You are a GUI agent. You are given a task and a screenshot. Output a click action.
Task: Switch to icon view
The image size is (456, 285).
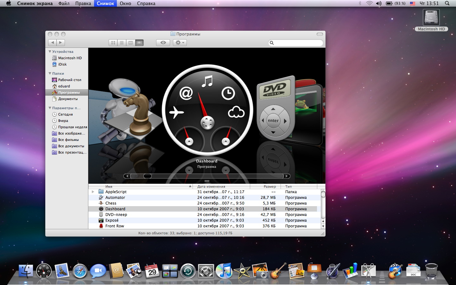click(113, 42)
